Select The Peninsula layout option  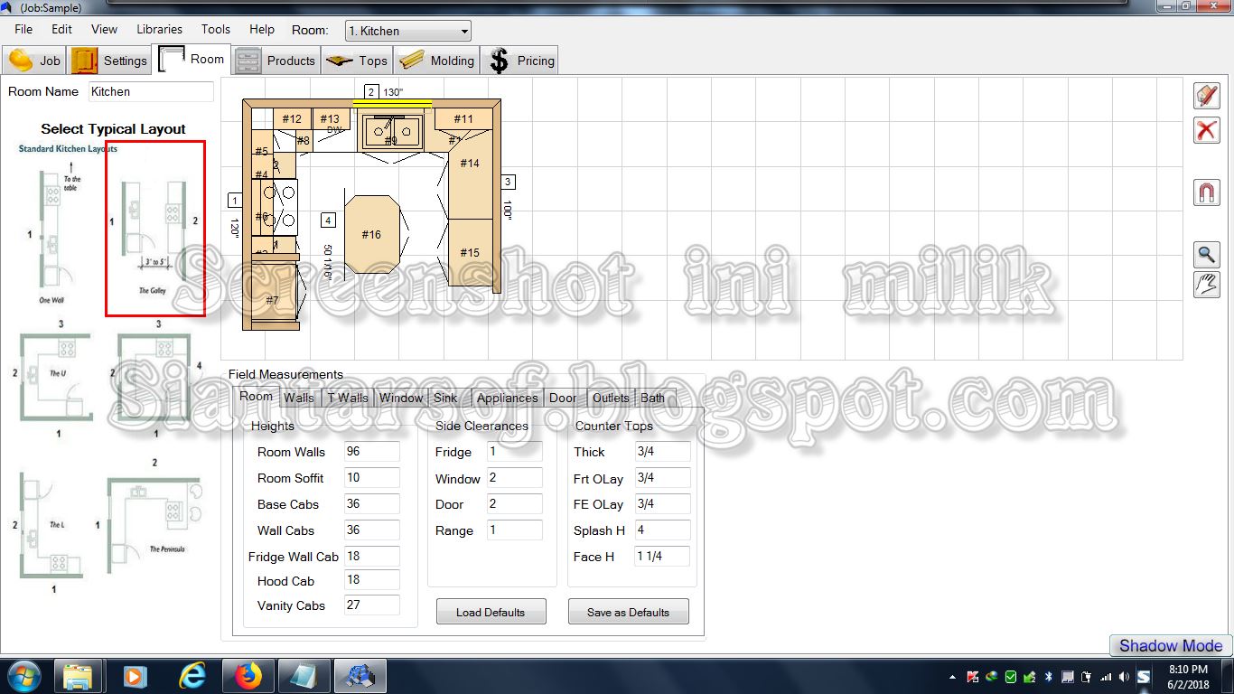coord(154,524)
